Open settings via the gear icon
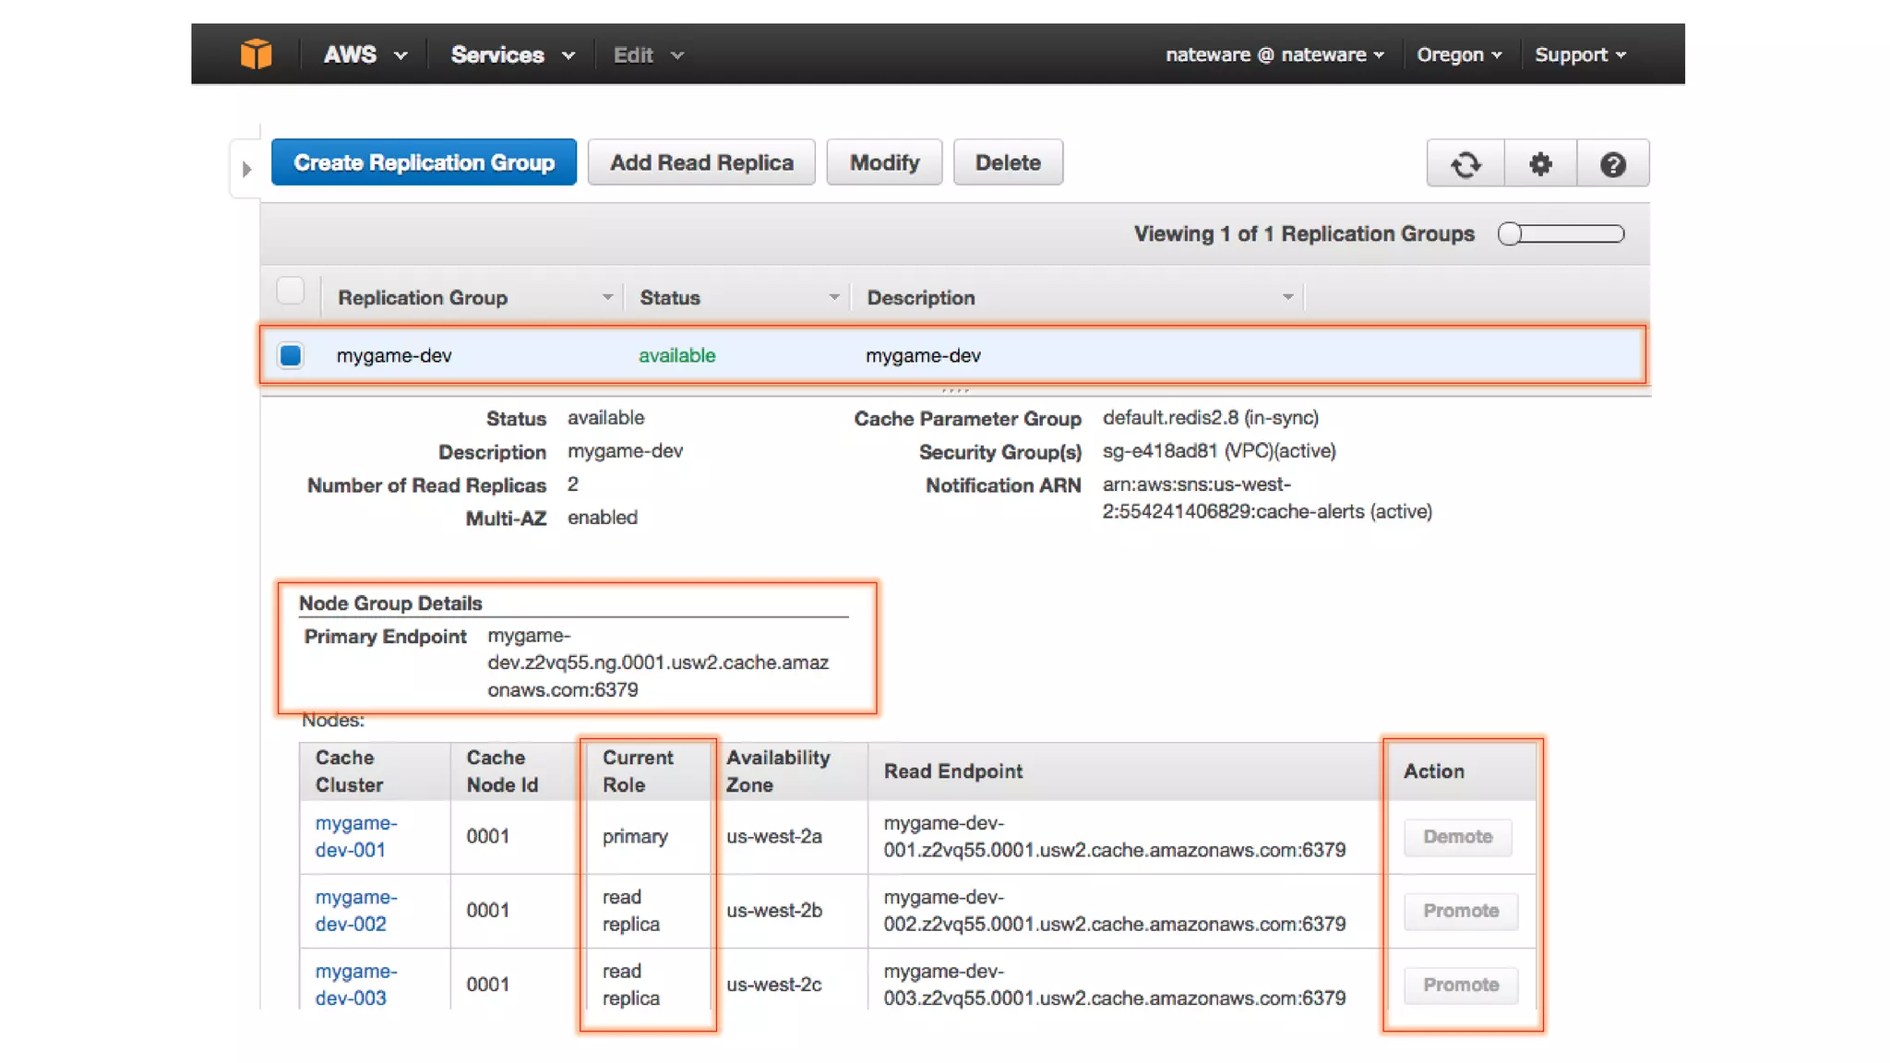This screenshot has width=1890, height=1063. [x=1539, y=164]
